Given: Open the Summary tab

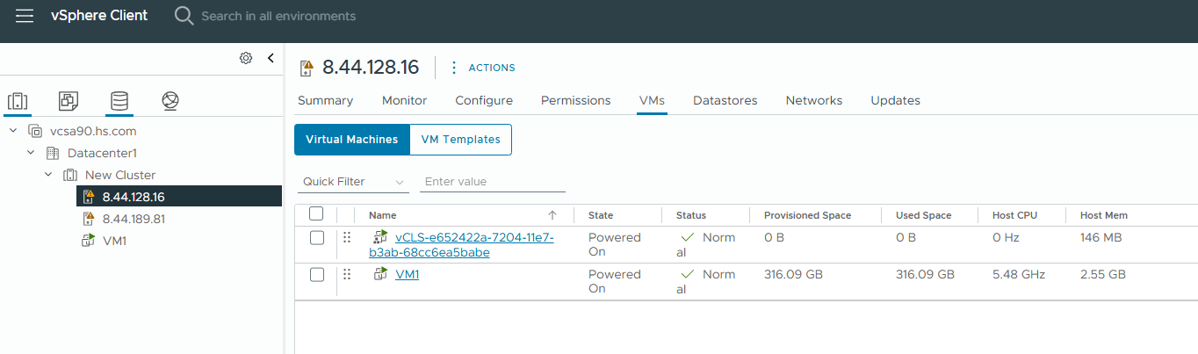Looking at the screenshot, I should 325,100.
